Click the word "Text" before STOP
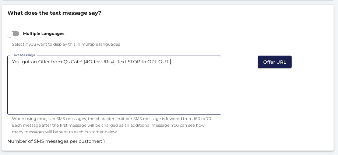The image size is (338, 155). (x=122, y=62)
